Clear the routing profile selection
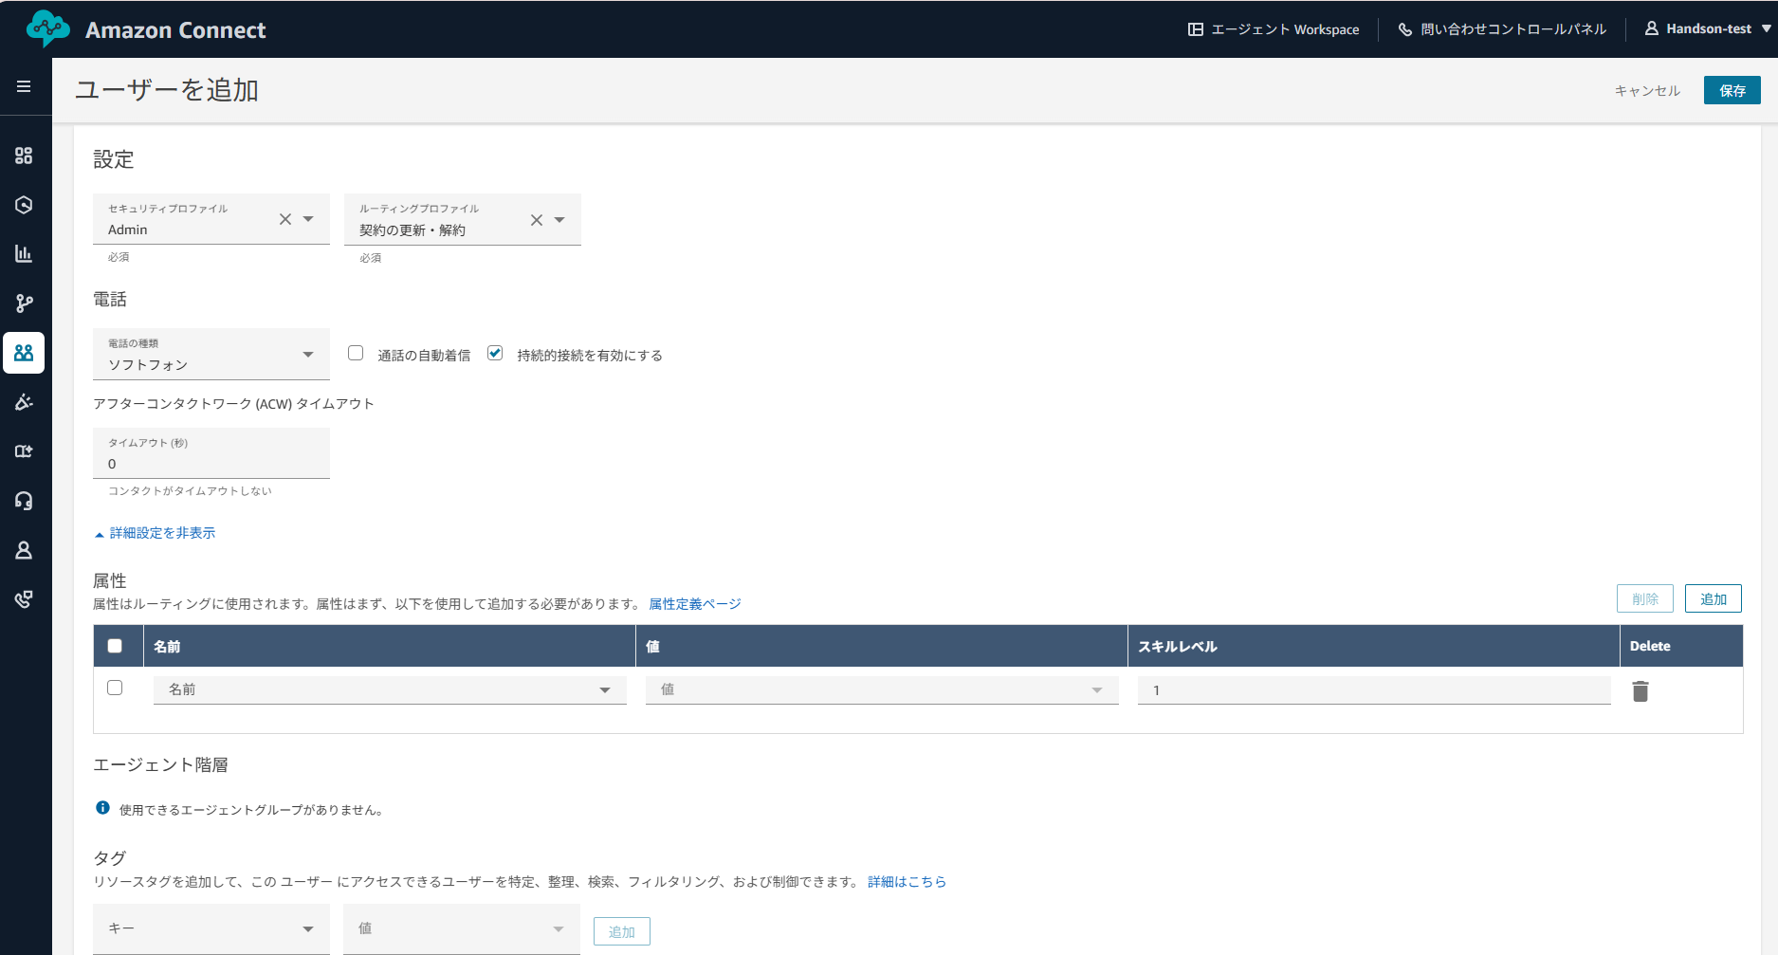The image size is (1778, 955). (x=537, y=220)
